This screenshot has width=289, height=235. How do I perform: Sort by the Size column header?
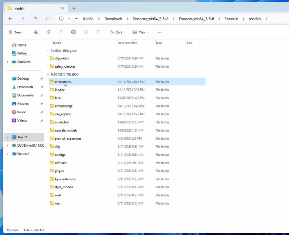(x=189, y=43)
